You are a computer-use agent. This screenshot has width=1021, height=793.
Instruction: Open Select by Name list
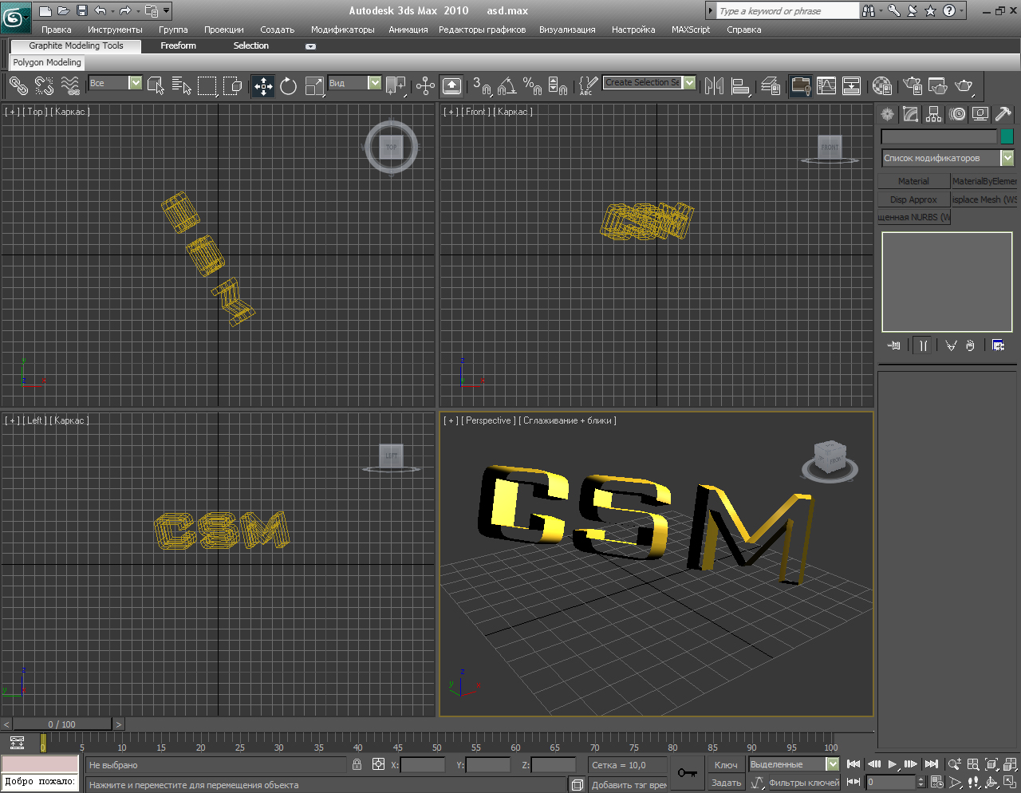[x=182, y=85]
